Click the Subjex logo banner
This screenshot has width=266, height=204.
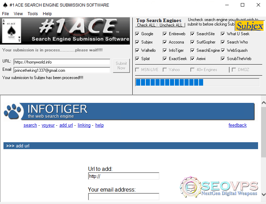(250, 26)
